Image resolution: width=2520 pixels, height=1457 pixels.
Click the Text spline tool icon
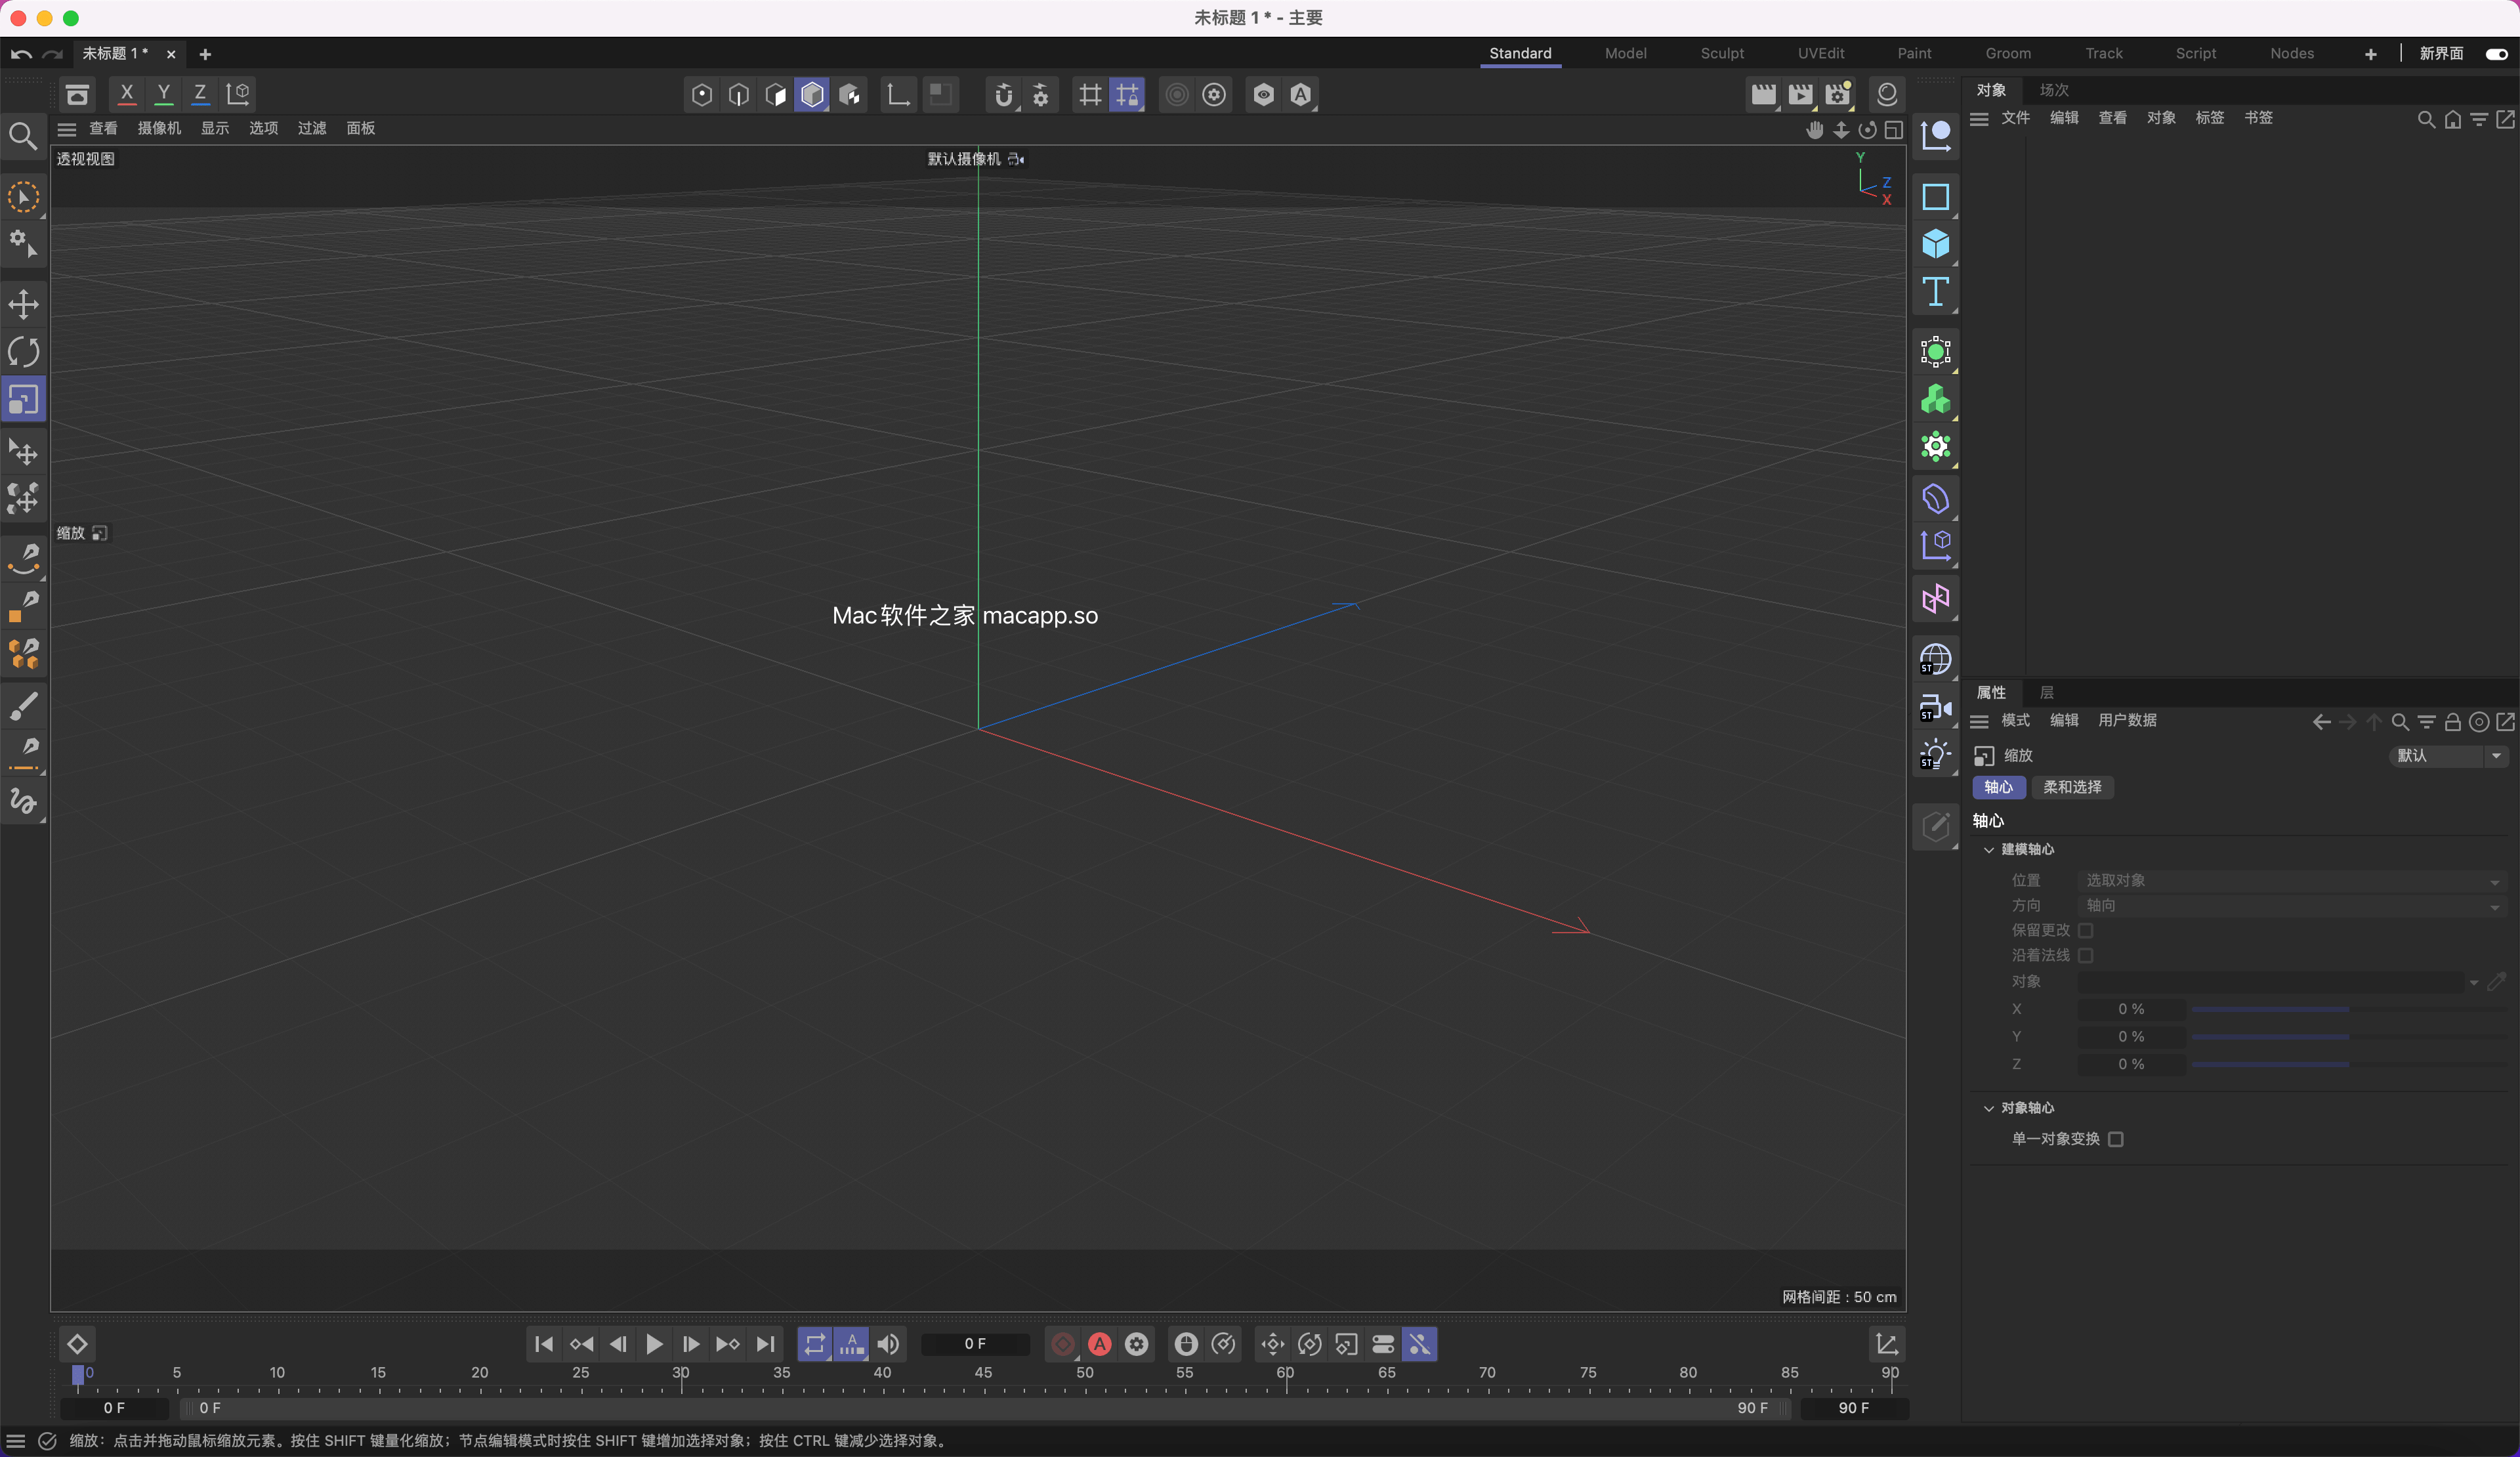(x=1935, y=292)
